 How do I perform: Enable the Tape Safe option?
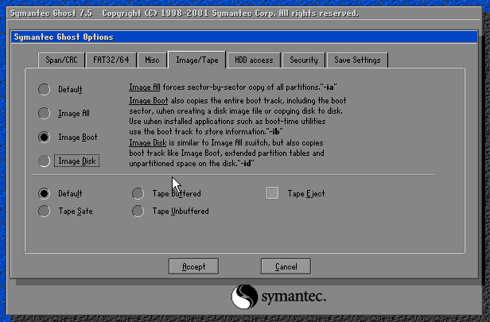tap(44, 211)
